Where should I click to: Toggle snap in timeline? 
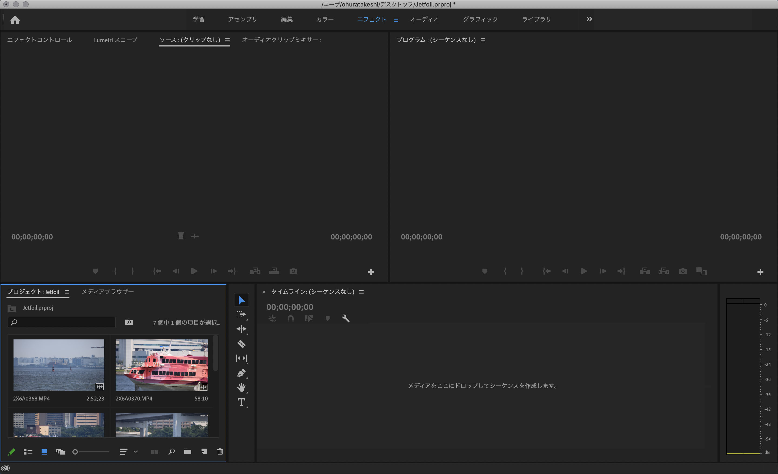click(x=290, y=318)
